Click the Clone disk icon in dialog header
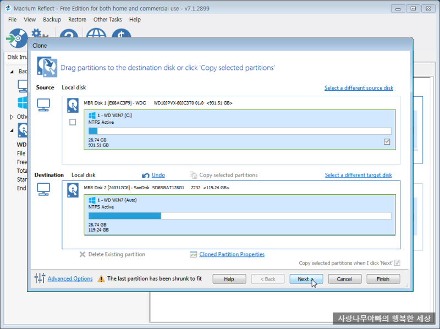The height and width of the screenshot is (329, 440). coord(46,66)
